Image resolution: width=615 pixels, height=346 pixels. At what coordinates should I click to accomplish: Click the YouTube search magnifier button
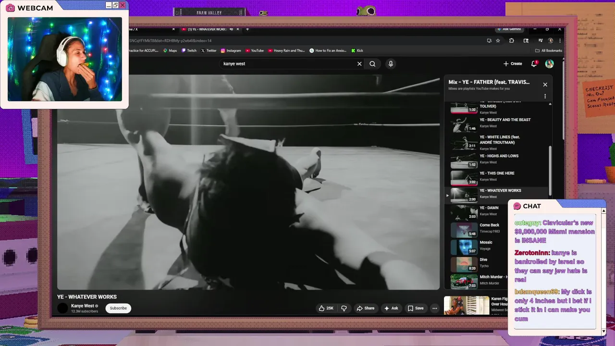(x=372, y=63)
